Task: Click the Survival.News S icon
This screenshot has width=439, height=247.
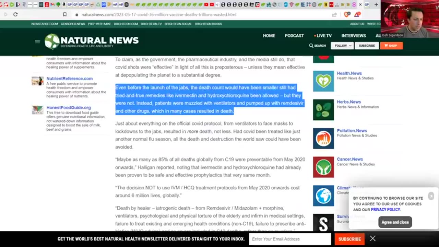Action: point(323,222)
